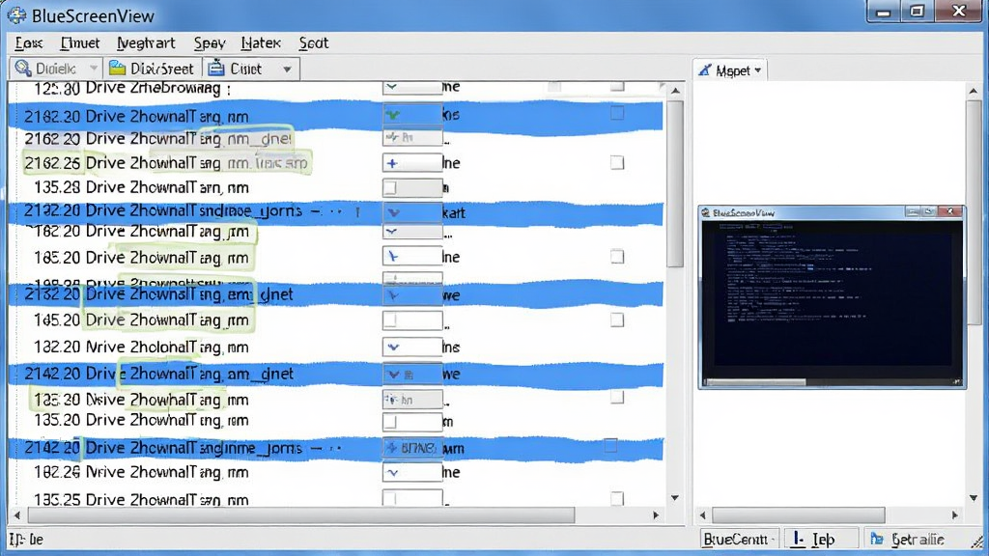Click the Ciuiet clipboard toolbar icon

(x=216, y=68)
